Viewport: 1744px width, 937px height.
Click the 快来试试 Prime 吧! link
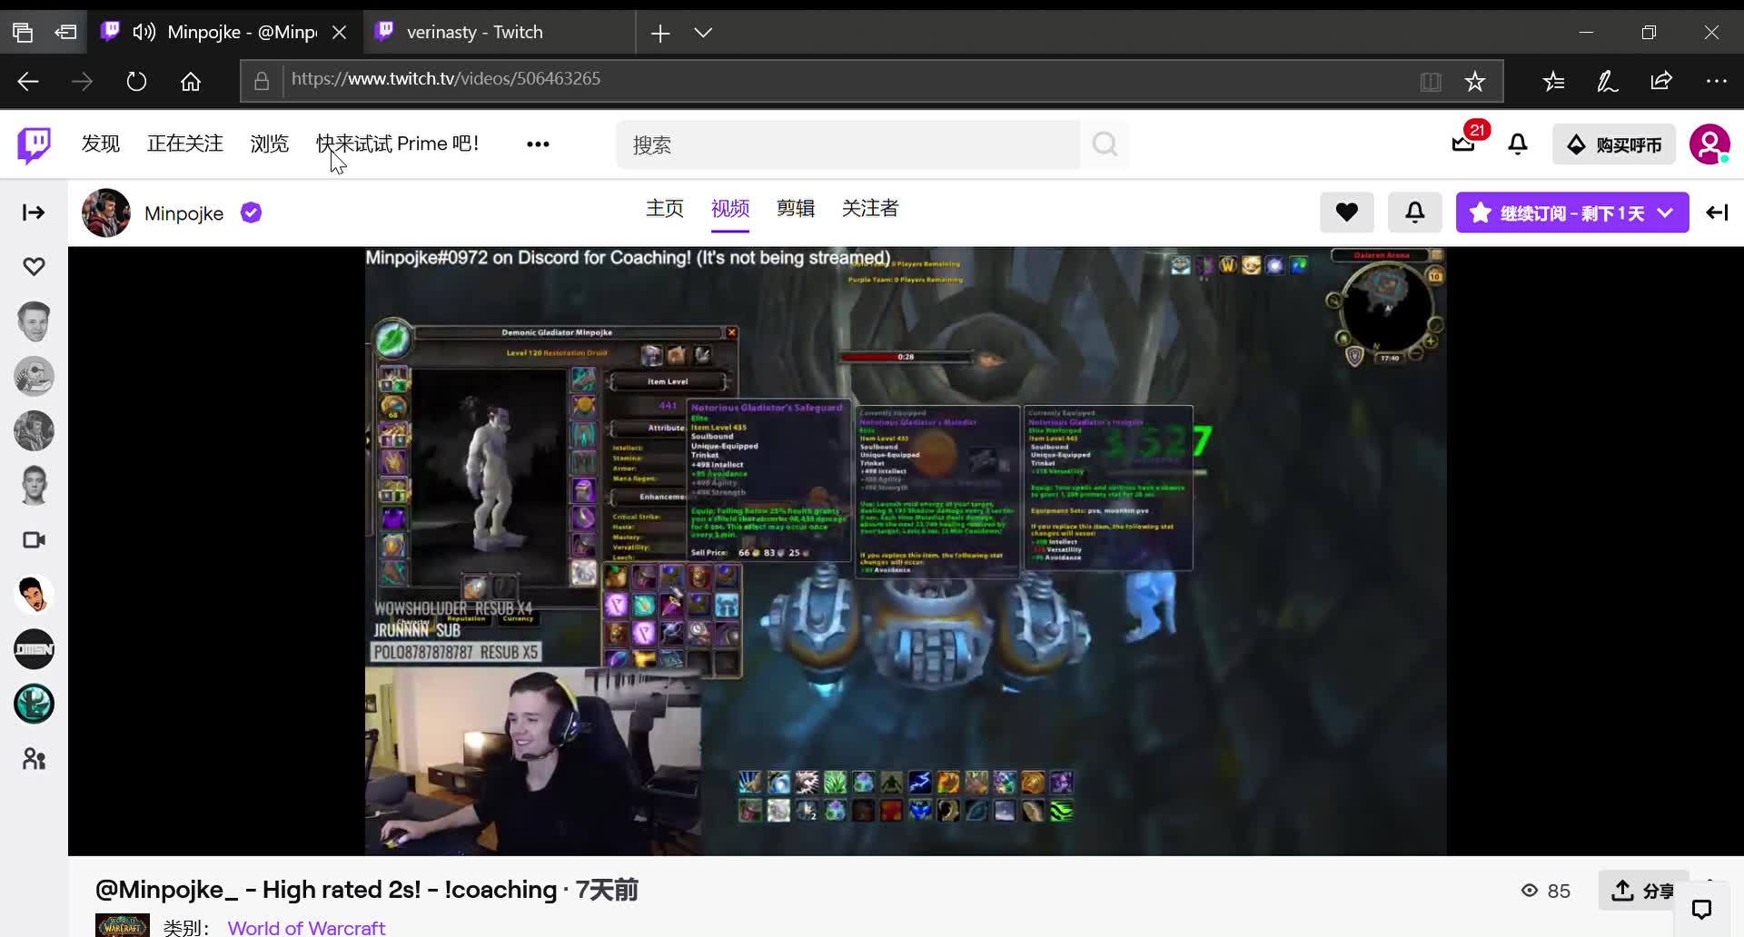coord(398,143)
